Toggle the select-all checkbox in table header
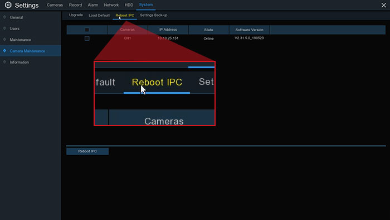 coord(87,30)
